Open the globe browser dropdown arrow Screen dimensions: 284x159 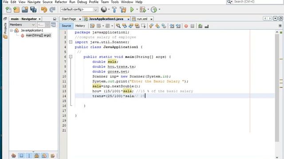(109, 9)
